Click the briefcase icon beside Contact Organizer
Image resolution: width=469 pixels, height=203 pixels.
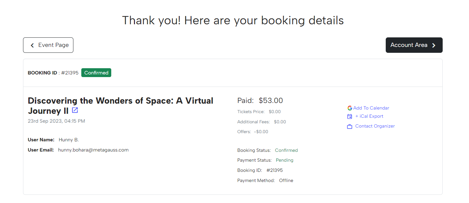tap(350, 126)
